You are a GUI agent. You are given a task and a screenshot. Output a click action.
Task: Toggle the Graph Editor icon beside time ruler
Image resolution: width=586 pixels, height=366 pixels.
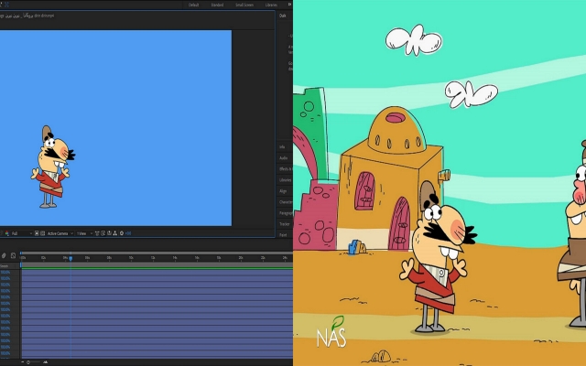13,255
